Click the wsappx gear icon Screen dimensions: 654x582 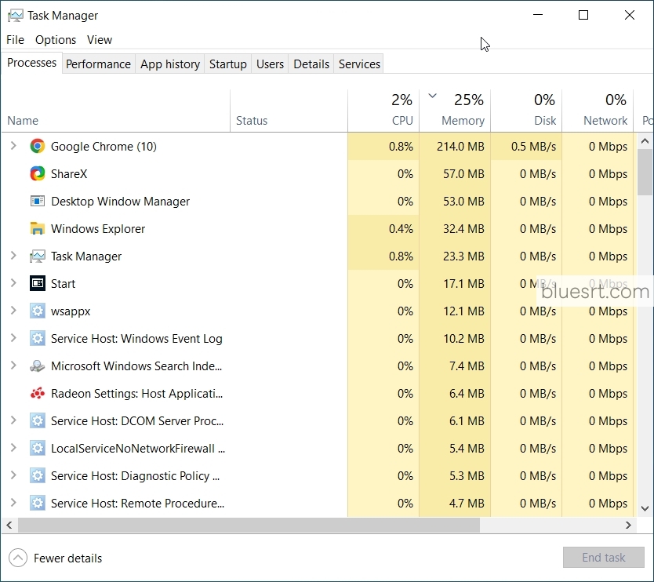[38, 311]
